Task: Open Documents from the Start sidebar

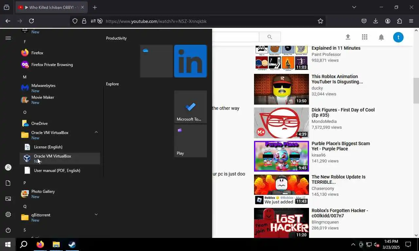Action: 8,183
